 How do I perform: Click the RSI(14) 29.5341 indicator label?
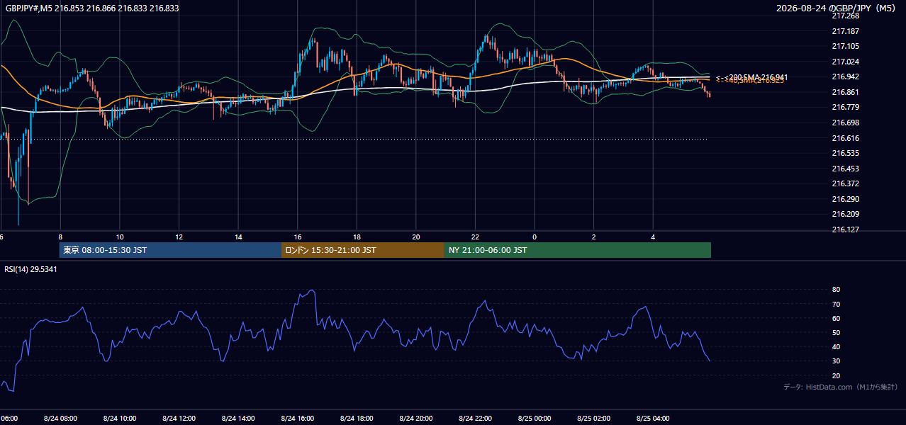point(30,269)
